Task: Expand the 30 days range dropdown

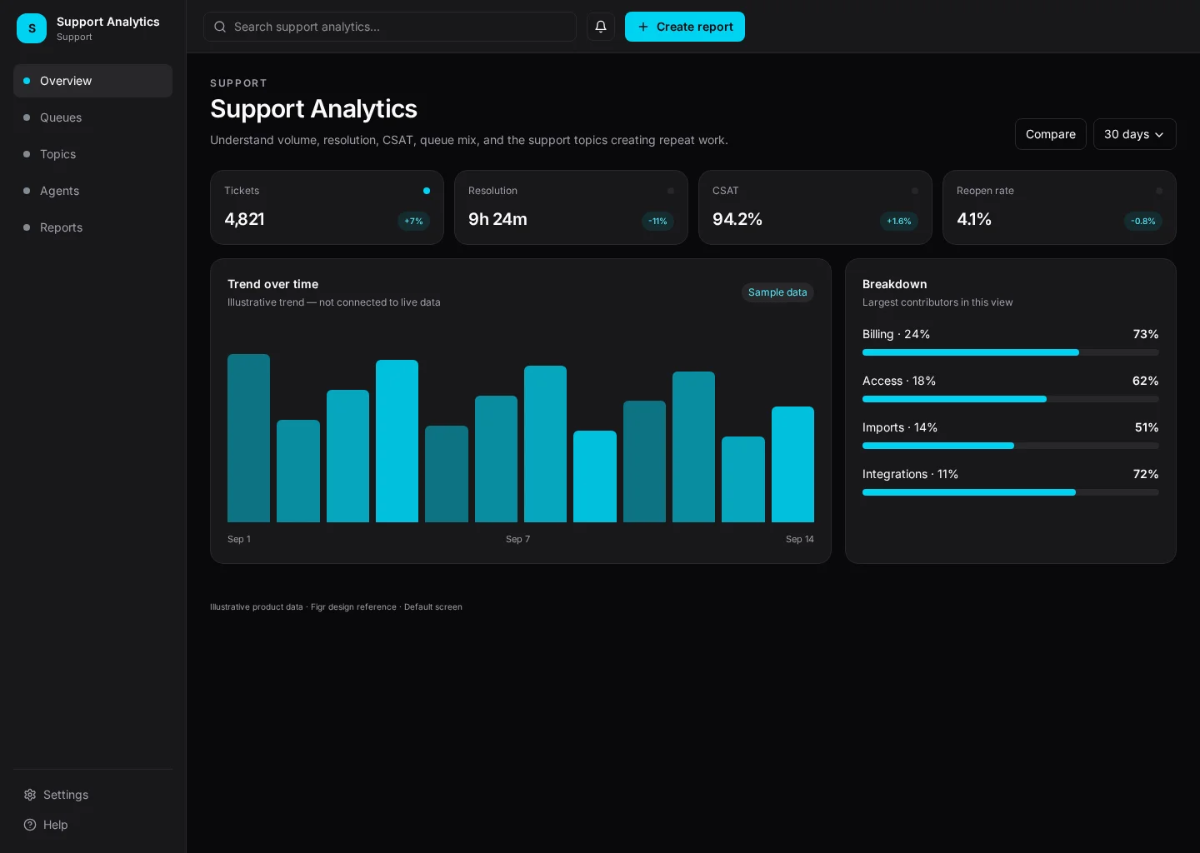Action: coord(1135,134)
